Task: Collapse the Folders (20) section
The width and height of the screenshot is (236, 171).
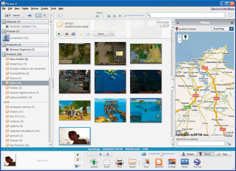Action: coord(4,54)
